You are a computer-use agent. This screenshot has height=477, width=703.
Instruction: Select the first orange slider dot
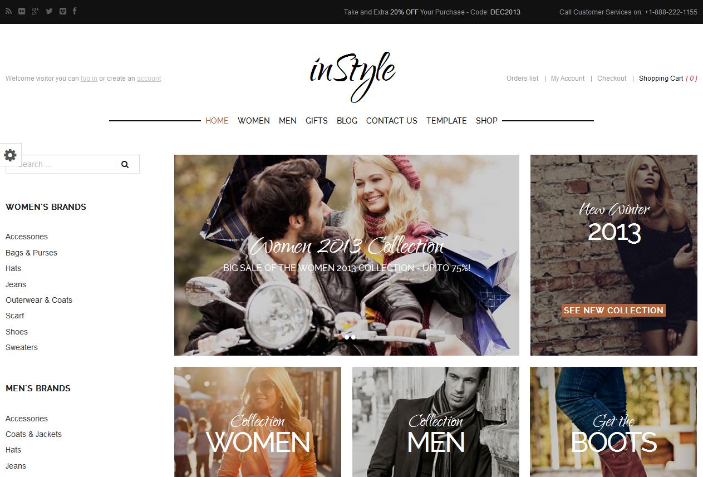(x=340, y=337)
